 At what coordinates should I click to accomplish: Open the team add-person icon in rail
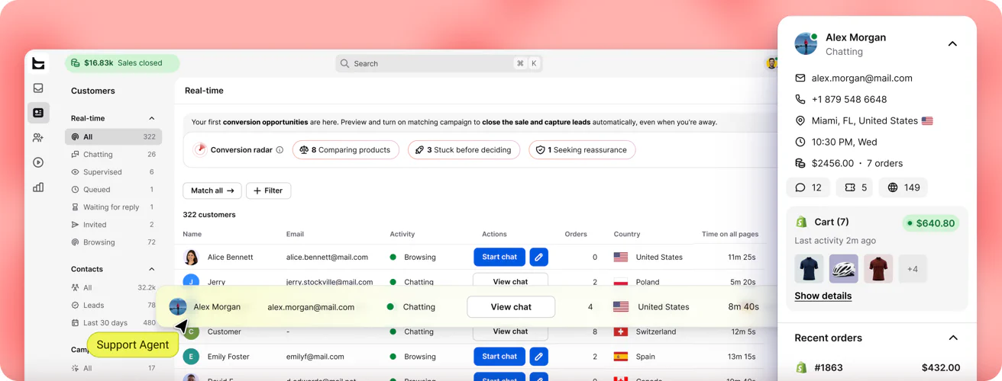[x=38, y=138]
